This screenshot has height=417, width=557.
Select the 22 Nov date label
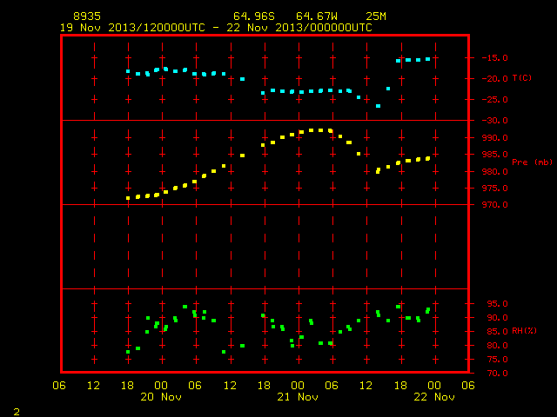tap(434, 397)
